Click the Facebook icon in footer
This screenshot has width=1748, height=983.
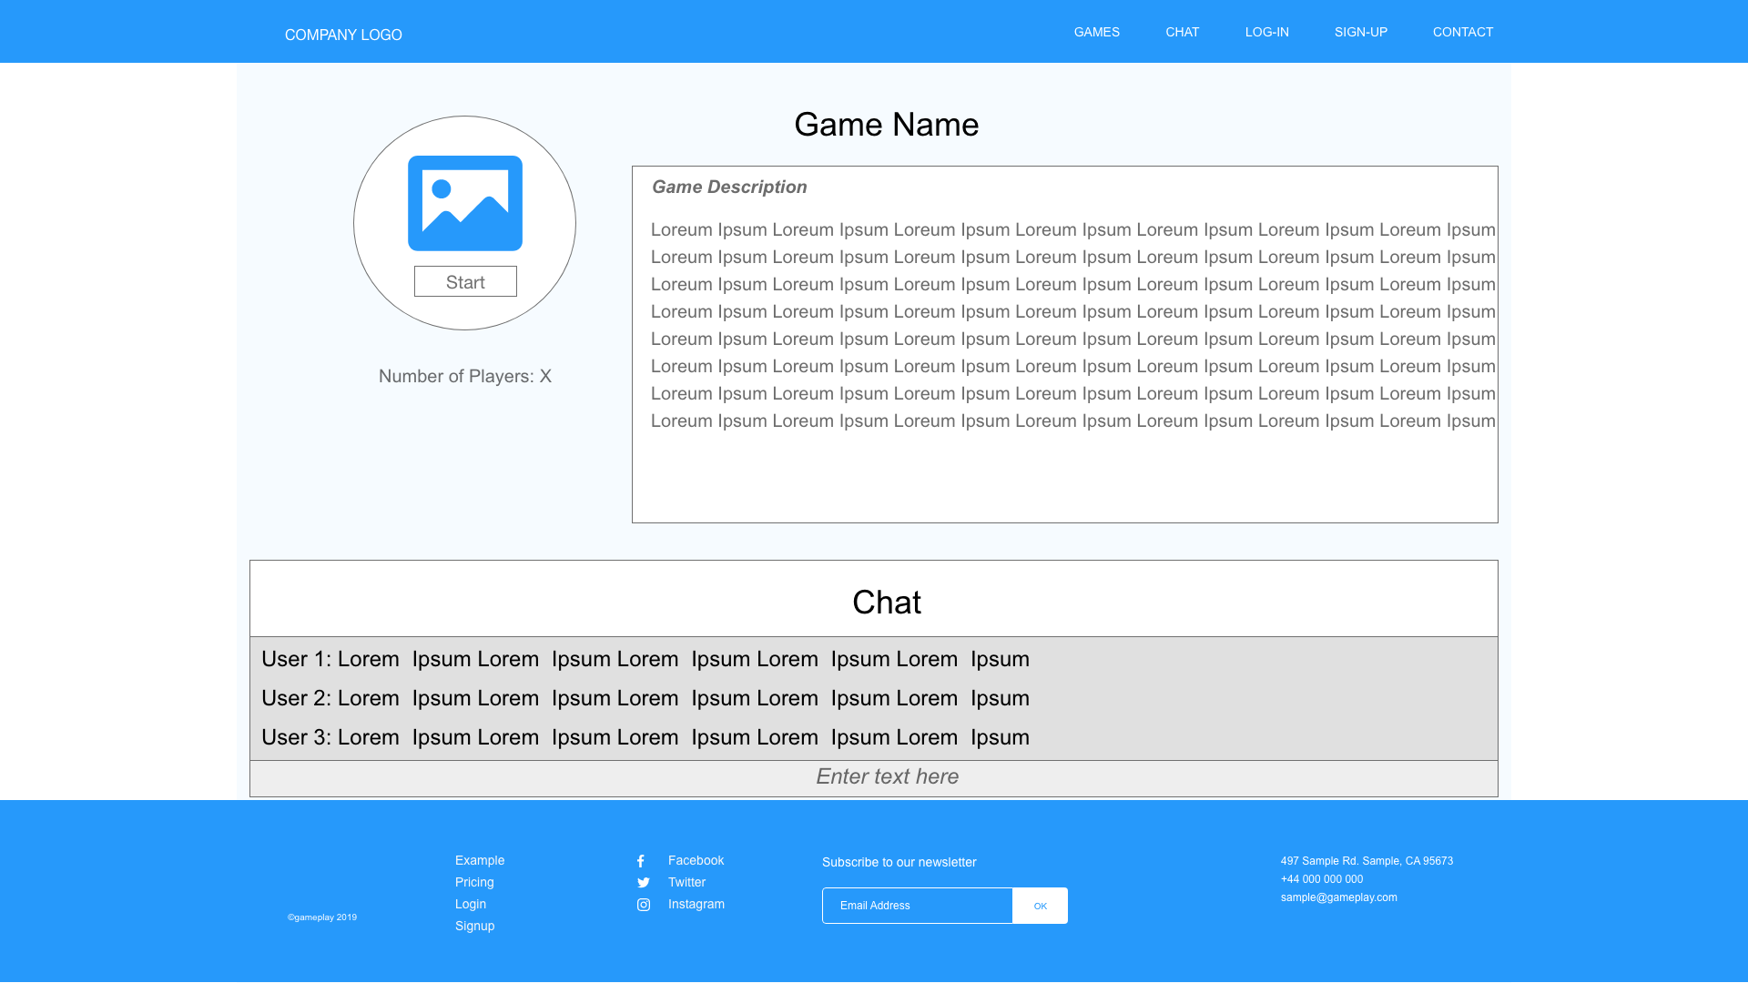click(641, 861)
